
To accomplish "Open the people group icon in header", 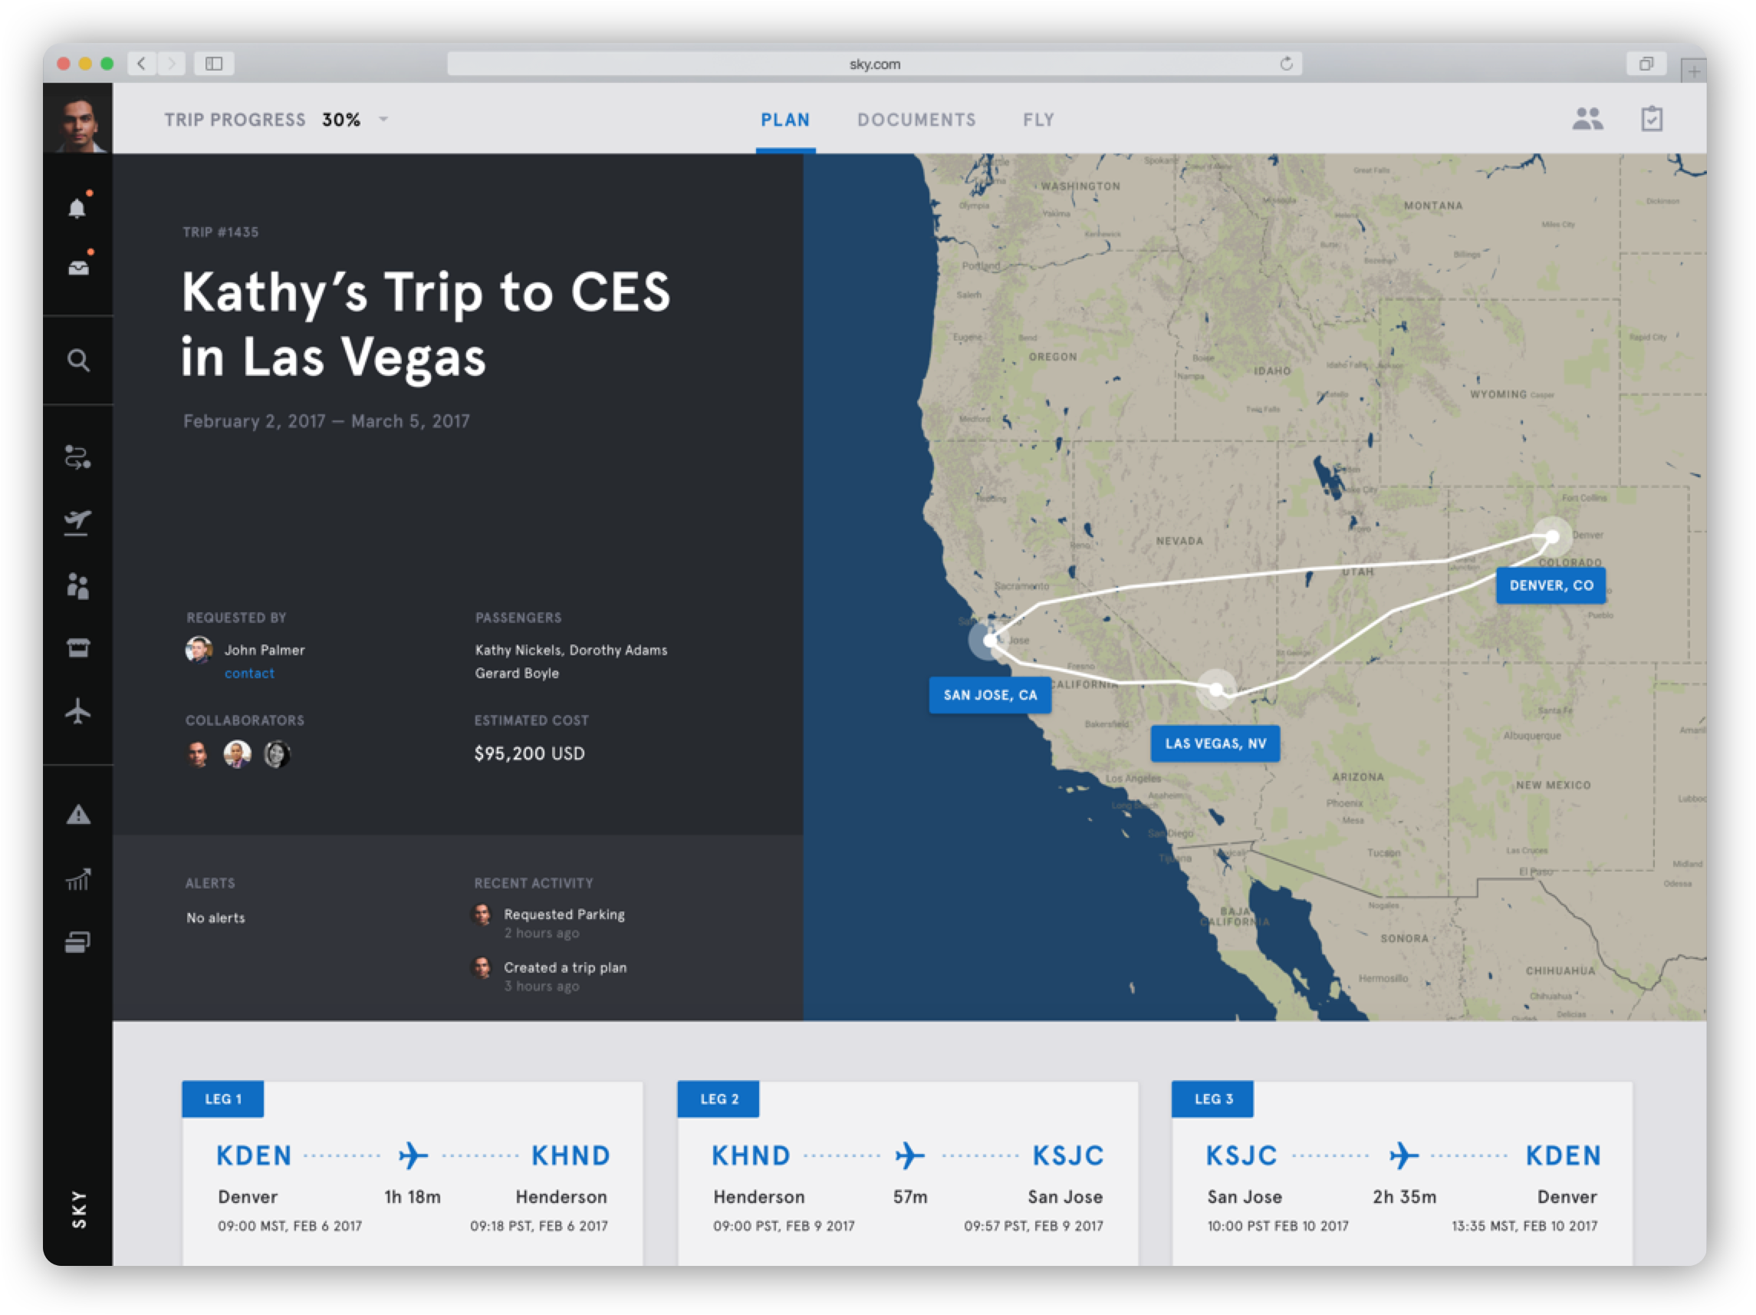I will point(1587,119).
